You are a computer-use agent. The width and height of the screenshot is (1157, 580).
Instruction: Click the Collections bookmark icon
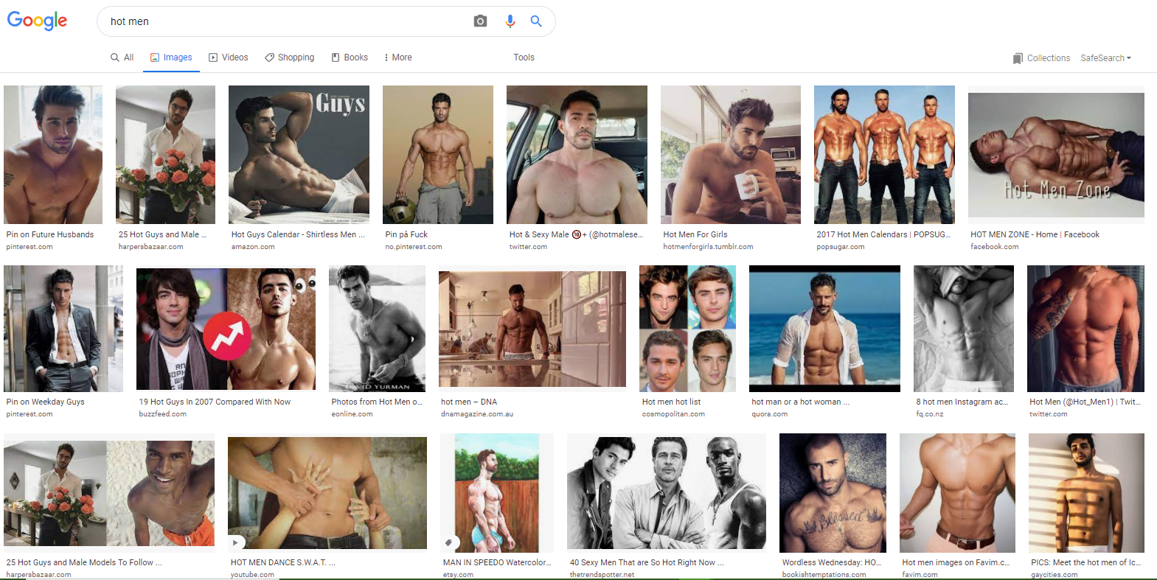(1018, 58)
